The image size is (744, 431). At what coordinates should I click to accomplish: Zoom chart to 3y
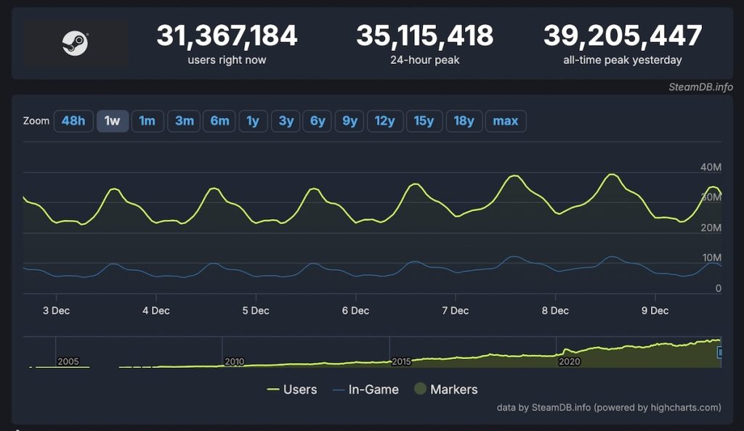(286, 120)
